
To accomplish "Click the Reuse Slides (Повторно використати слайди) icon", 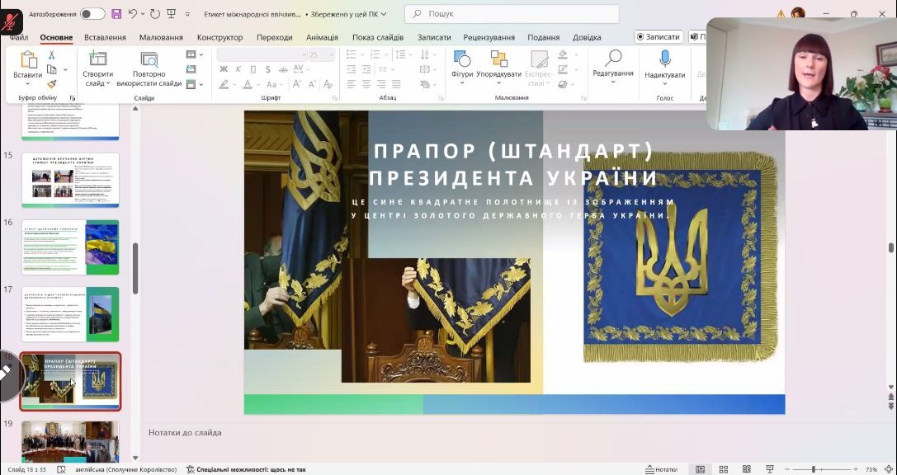I will click(149, 60).
